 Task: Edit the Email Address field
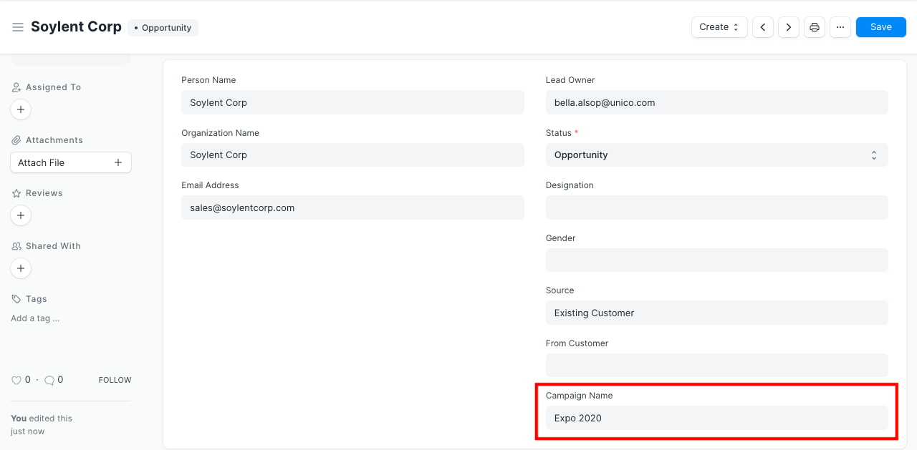coord(352,208)
